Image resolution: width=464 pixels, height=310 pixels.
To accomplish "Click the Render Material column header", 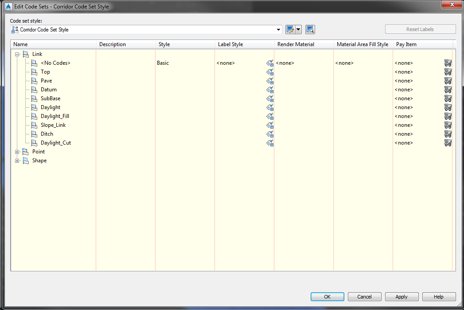I will 304,44.
